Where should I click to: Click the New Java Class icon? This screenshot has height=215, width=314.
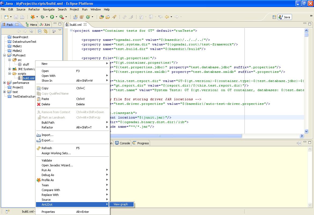click(x=88, y=17)
